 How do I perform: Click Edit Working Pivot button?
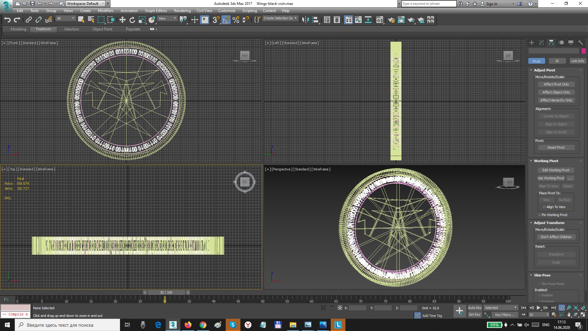tap(556, 170)
